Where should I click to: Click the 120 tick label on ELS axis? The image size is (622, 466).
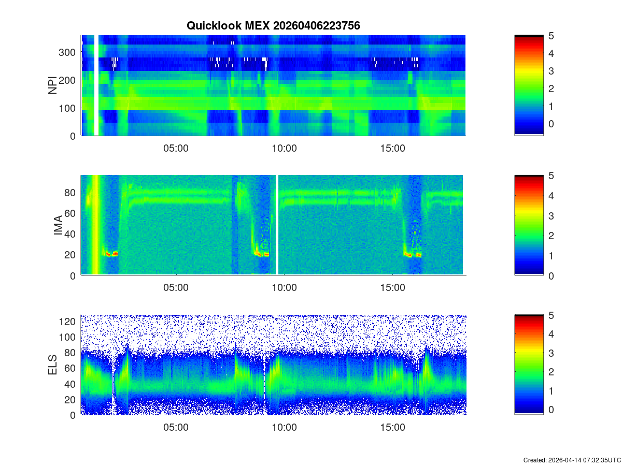pyautogui.click(x=68, y=322)
